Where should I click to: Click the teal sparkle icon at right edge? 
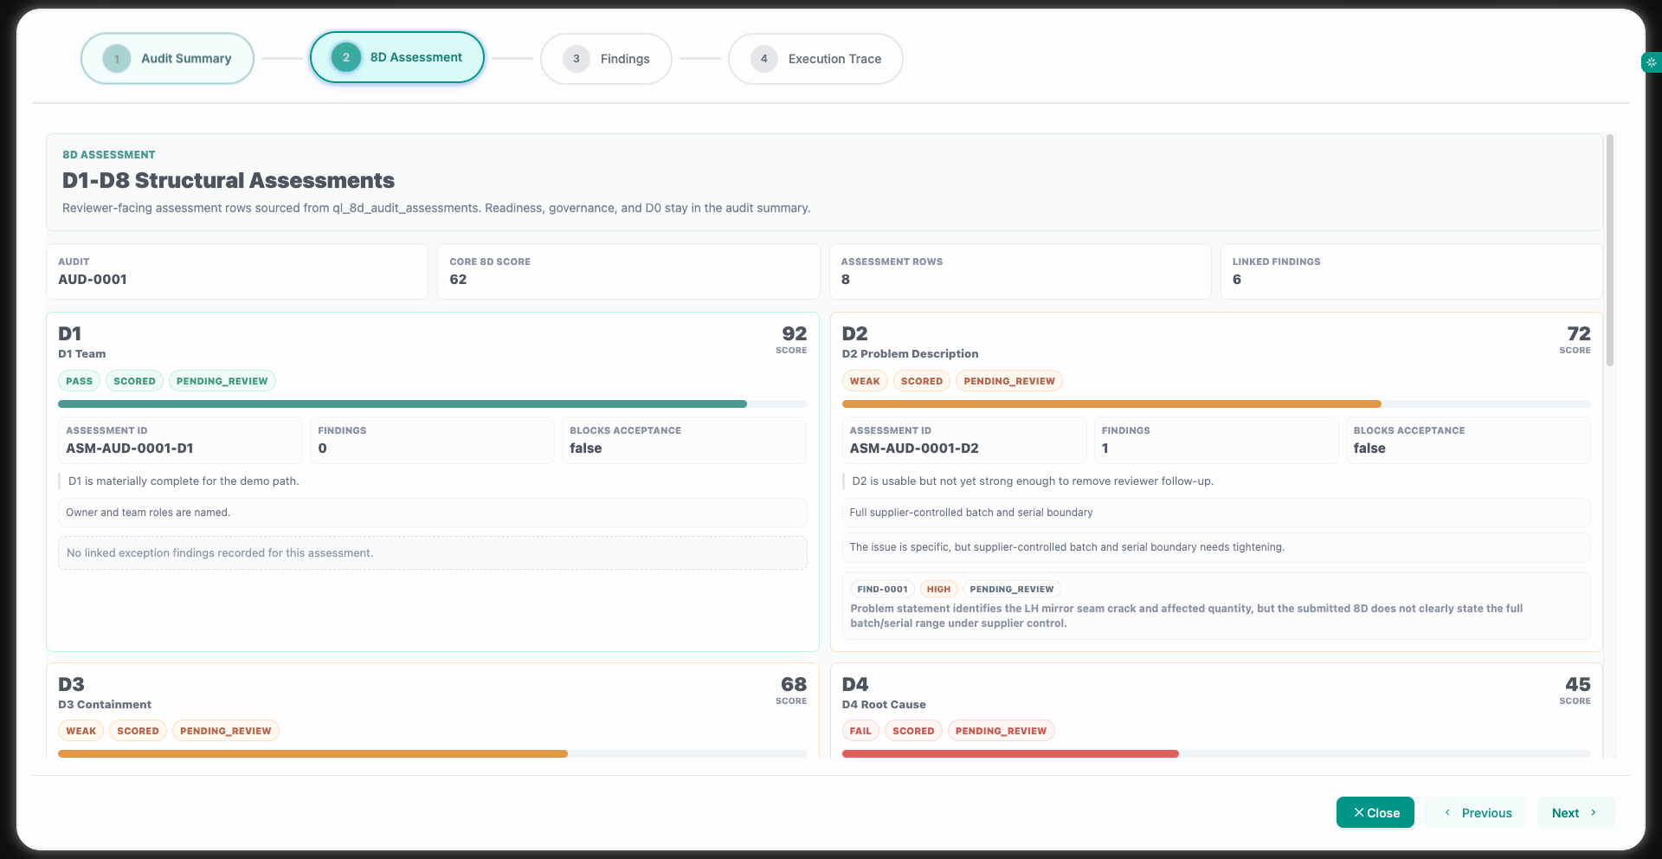[1652, 62]
